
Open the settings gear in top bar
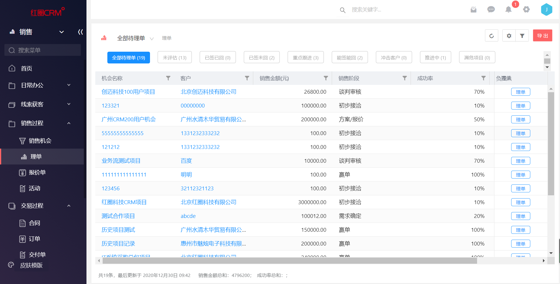[x=526, y=10]
